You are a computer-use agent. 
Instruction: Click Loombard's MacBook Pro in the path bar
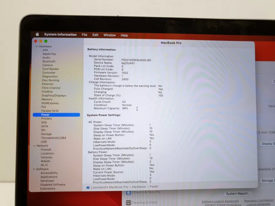110,187
